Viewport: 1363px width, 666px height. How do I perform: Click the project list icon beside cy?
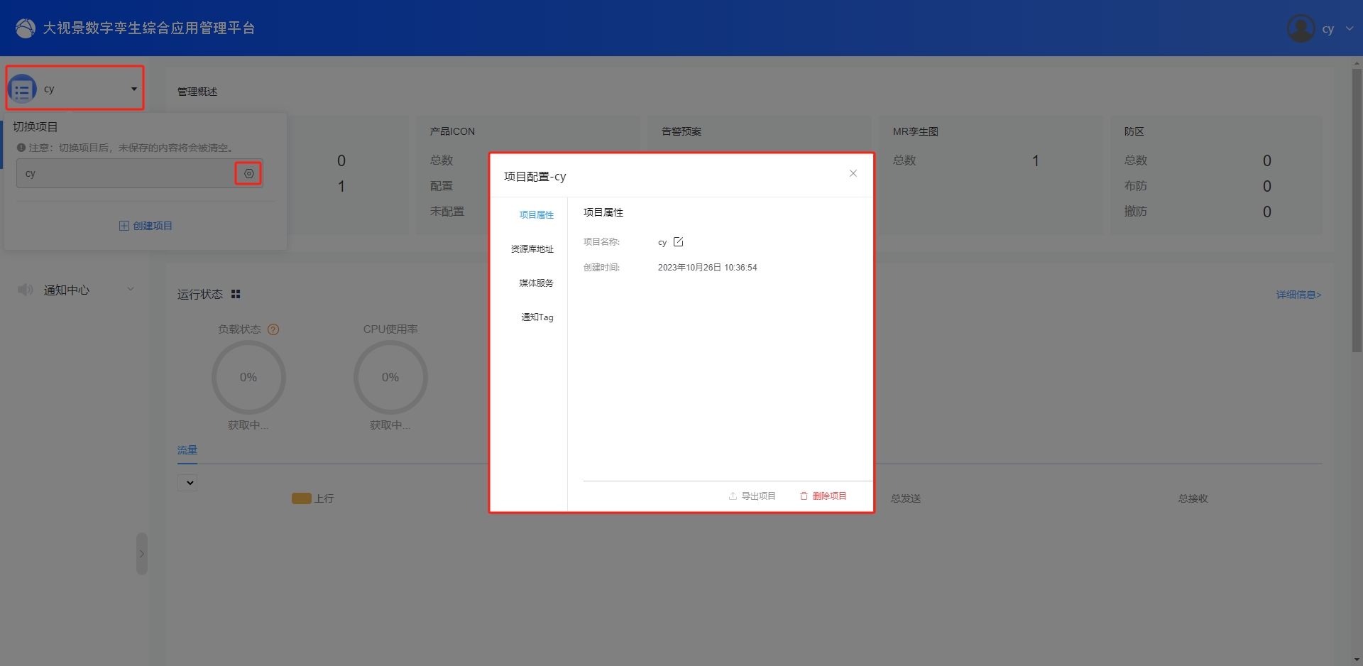tap(22, 90)
